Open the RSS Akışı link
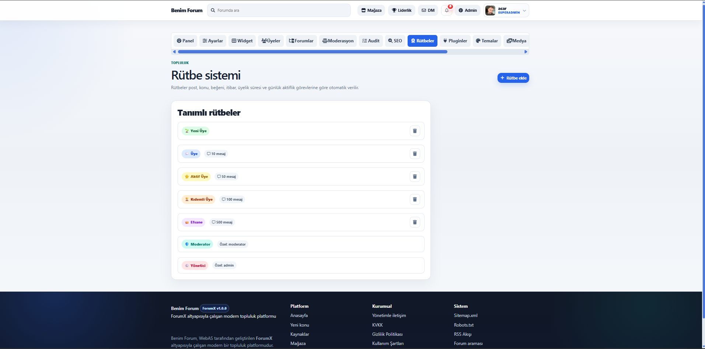Viewport: 705px width, 349px height. click(x=463, y=334)
